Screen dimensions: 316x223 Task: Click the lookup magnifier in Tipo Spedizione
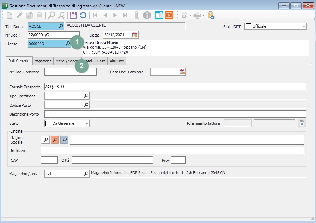pyautogui.click(x=86, y=96)
